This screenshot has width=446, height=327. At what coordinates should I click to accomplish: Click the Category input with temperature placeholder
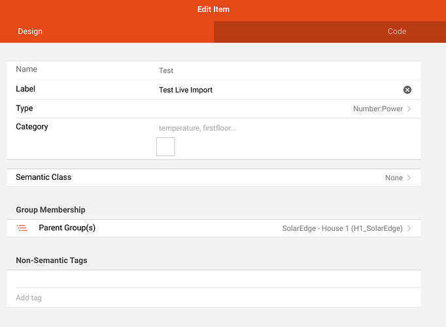point(197,128)
